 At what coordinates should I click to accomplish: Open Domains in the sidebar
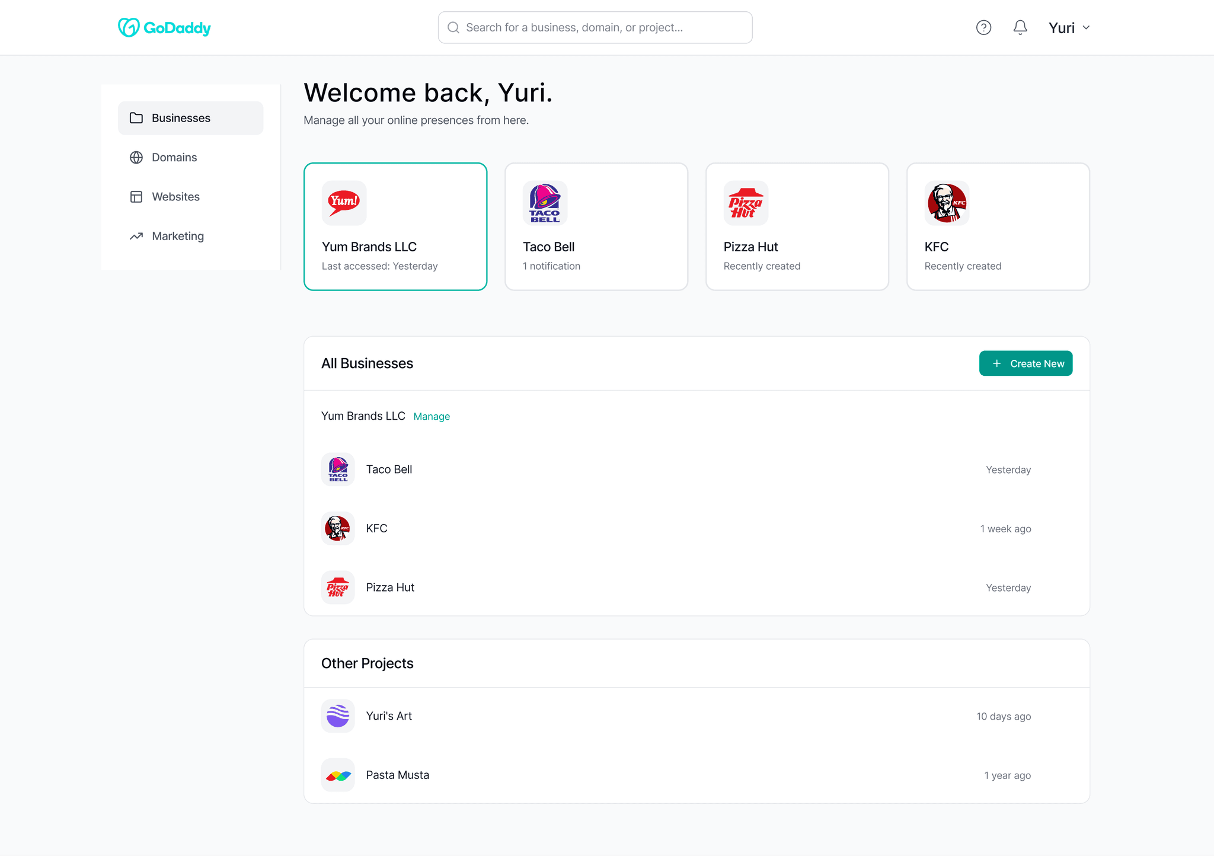click(190, 157)
